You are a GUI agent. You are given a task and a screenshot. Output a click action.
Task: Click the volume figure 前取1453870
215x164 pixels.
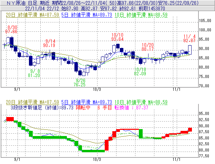coord(152,9)
